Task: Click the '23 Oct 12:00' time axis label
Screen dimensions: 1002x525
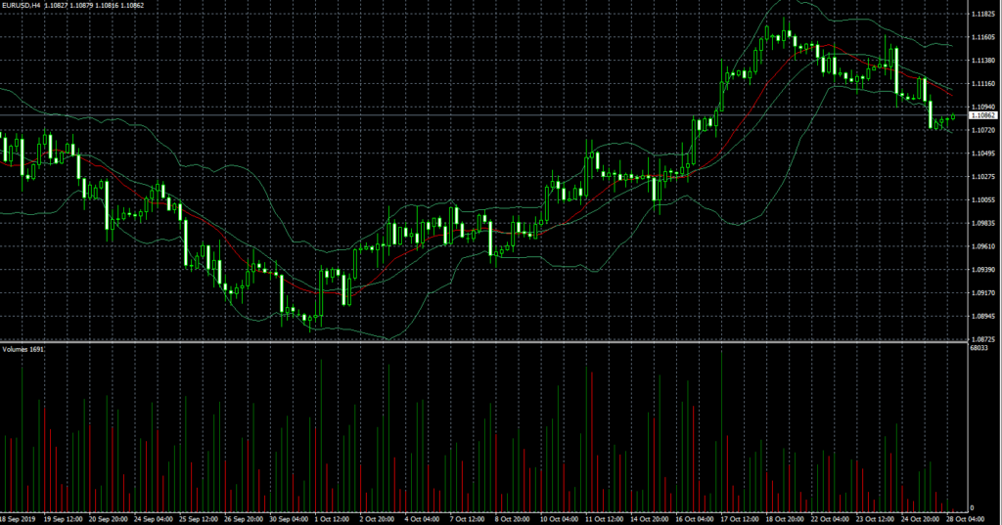Action: coord(876,519)
